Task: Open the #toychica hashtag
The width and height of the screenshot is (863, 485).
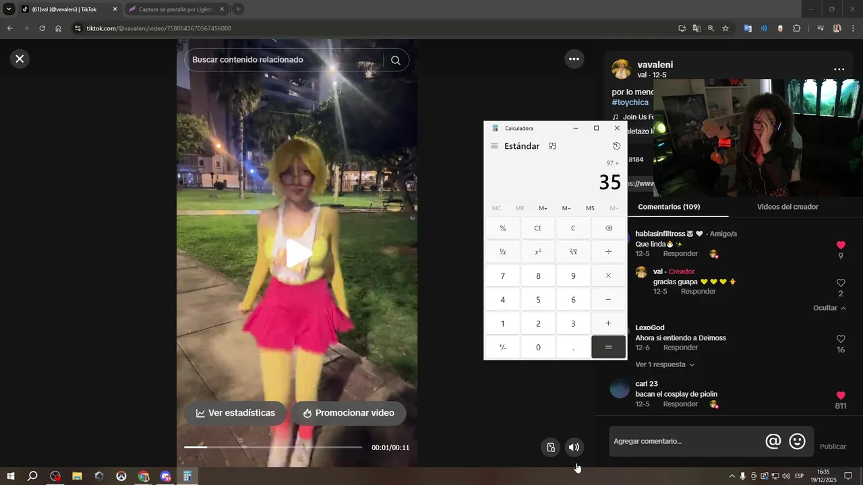Action: click(x=630, y=102)
